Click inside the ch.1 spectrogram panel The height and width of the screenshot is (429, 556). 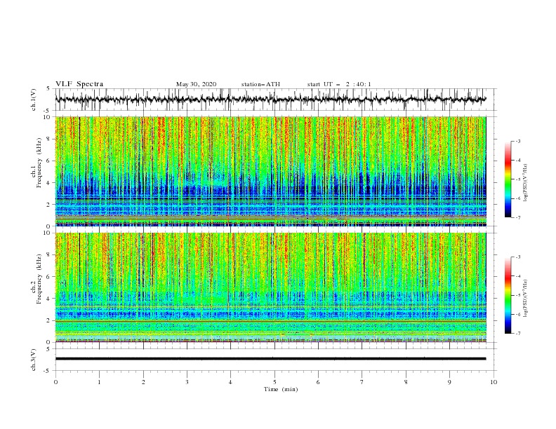tap(270, 171)
